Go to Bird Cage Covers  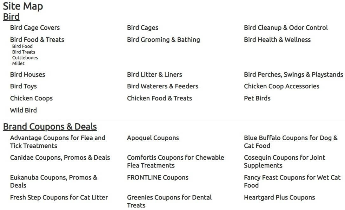click(35, 28)
